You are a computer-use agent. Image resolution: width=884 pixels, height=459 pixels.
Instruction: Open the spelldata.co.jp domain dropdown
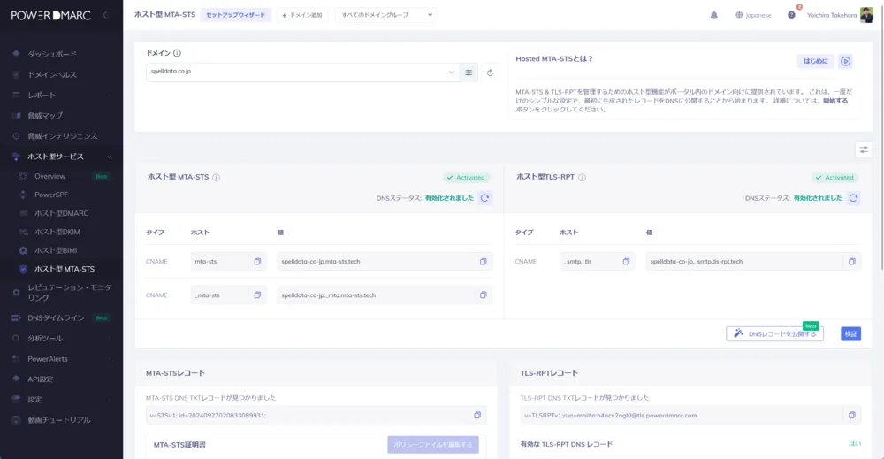point(451,72)
